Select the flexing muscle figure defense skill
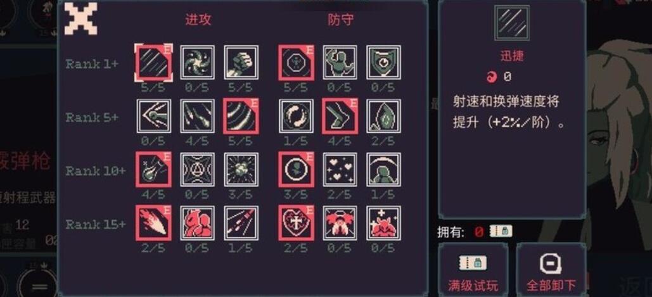 point(340,62)
